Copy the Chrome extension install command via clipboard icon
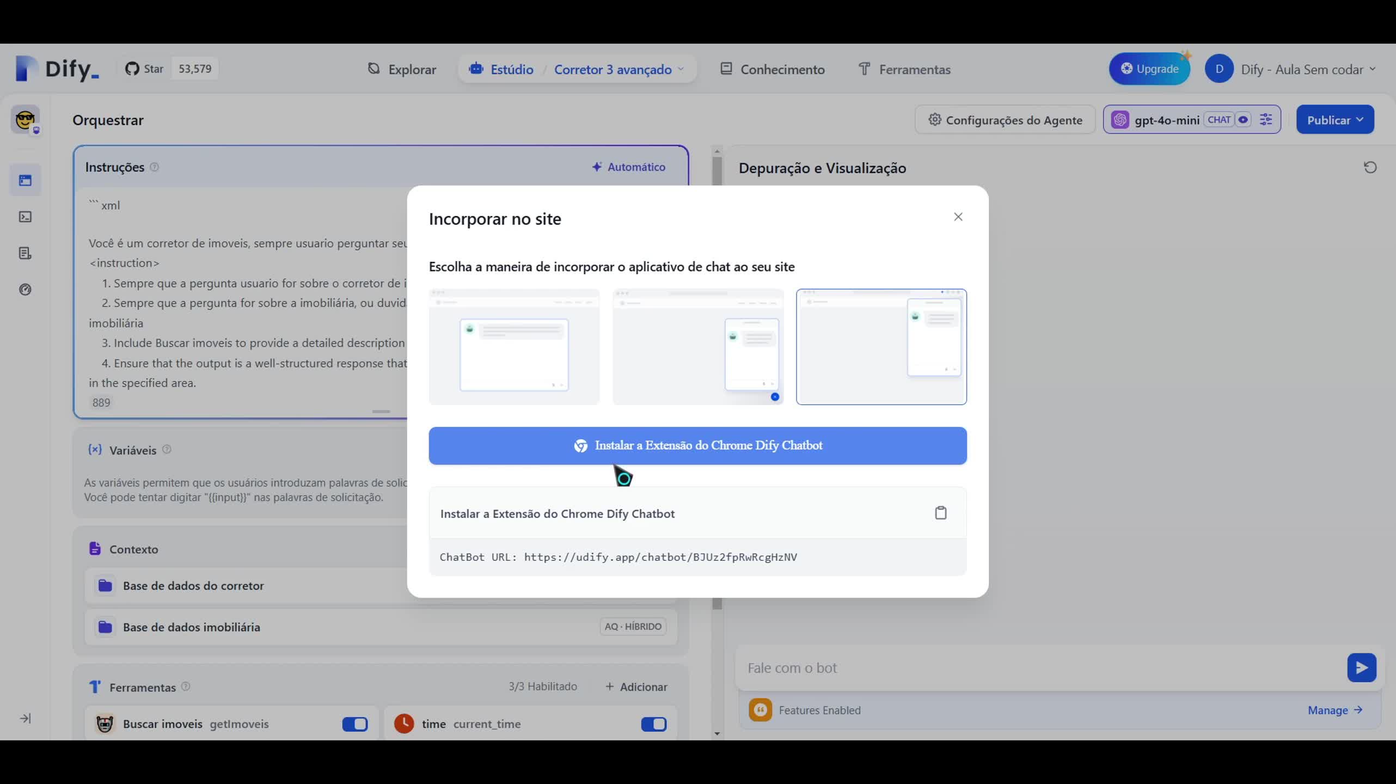This screenshot has width=1396, height=784. 941,512
